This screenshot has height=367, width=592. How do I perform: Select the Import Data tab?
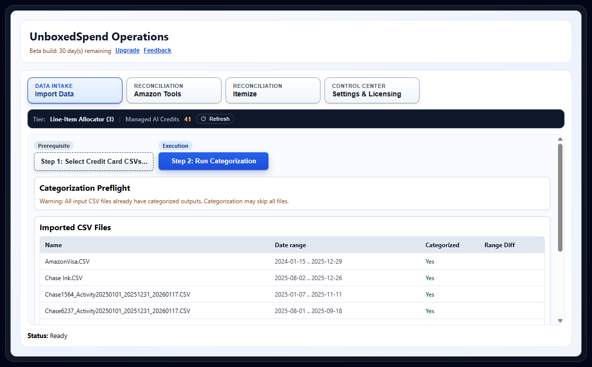point(74,90)
